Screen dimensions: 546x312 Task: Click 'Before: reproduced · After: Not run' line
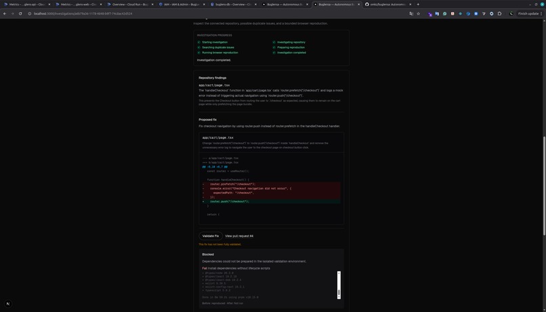point(222,303)
